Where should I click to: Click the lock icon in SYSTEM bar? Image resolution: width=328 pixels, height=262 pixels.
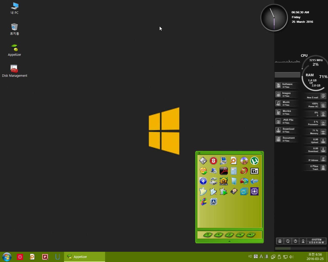click(x=280, y=241)
